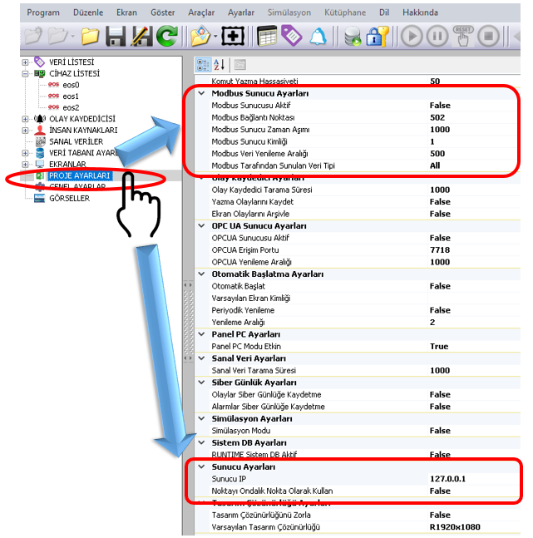Select PROJE AYARLARI tree item

[79, 175]
